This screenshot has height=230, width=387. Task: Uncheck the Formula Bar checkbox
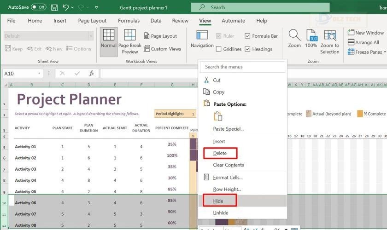(248, 36)
